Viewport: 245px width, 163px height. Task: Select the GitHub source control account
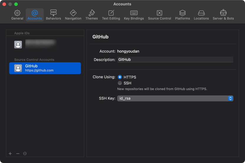[45, 68]
